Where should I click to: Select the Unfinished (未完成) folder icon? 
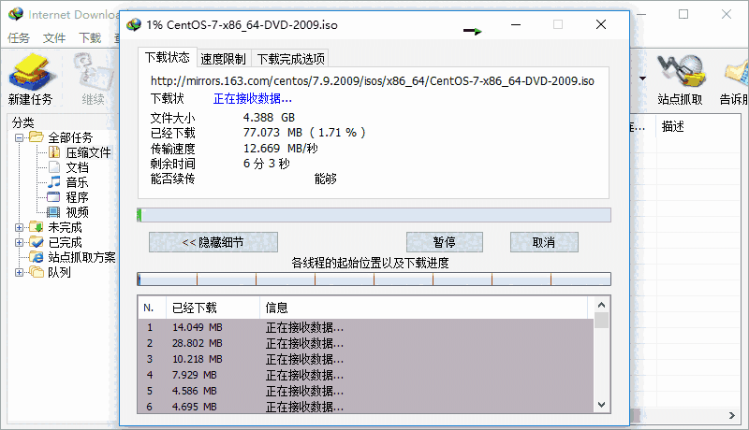pos(37,226)
